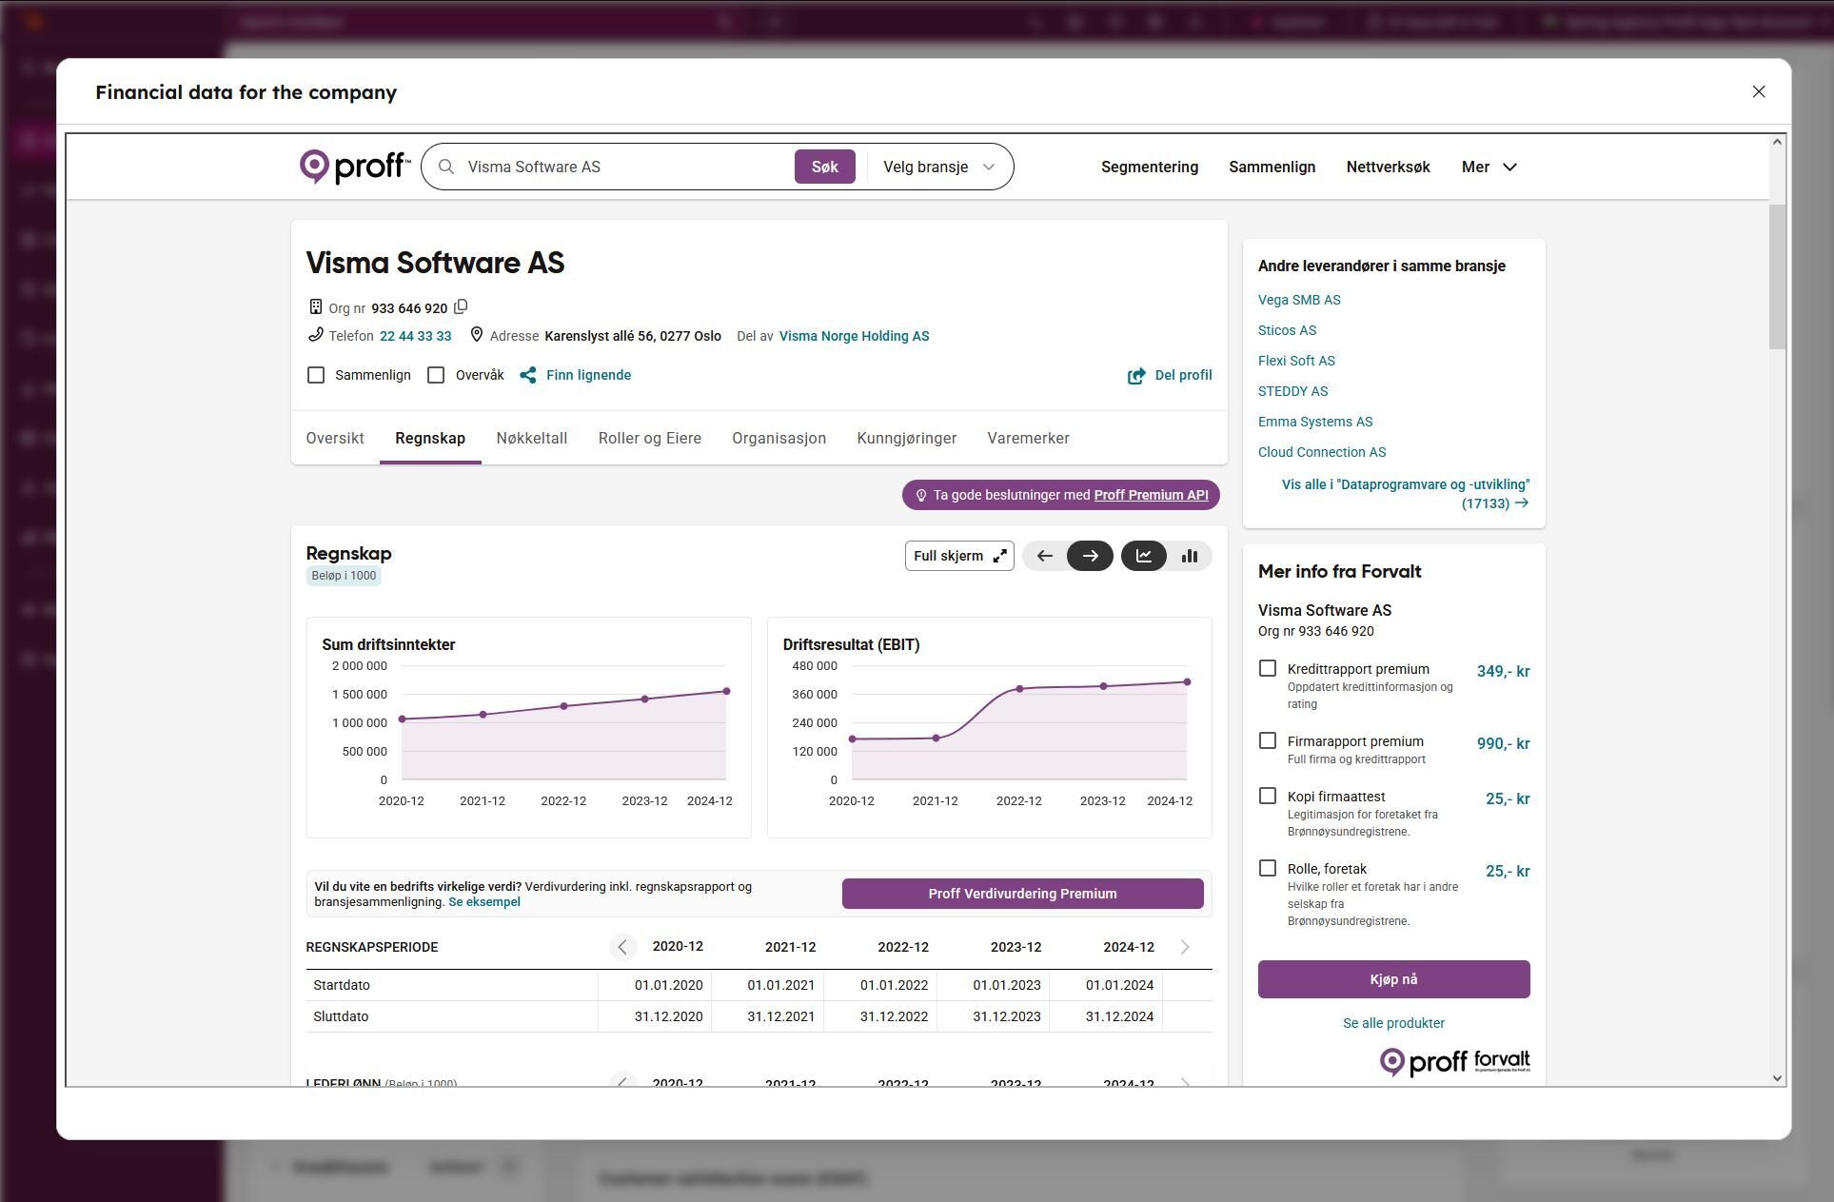Show later periods in Regnskapsperiode table
The image size is (1834, 1202).
coord(1185,947)
